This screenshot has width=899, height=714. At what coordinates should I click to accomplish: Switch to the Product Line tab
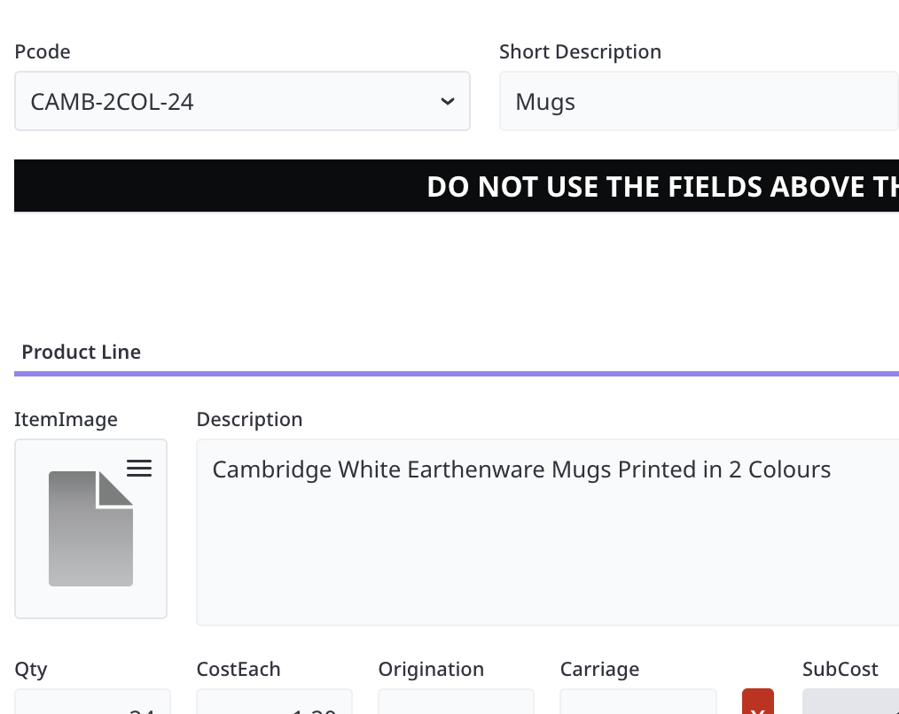tap(82, 353)
